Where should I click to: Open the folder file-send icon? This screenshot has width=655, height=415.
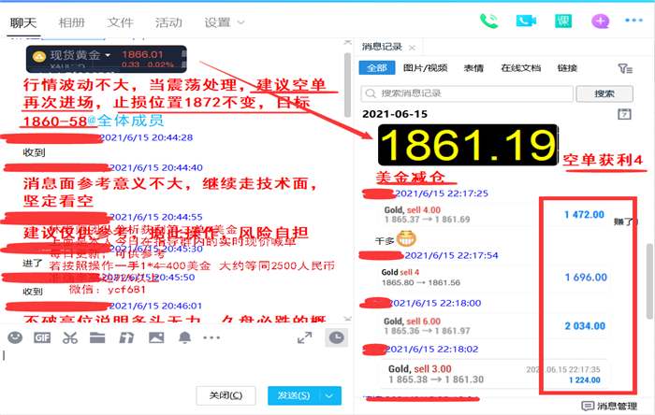click(x=97, y=337)
